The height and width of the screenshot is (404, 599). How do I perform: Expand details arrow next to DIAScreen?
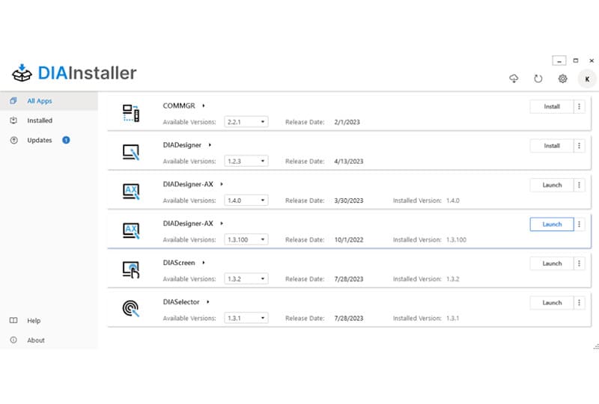click(x=204, y=263)
